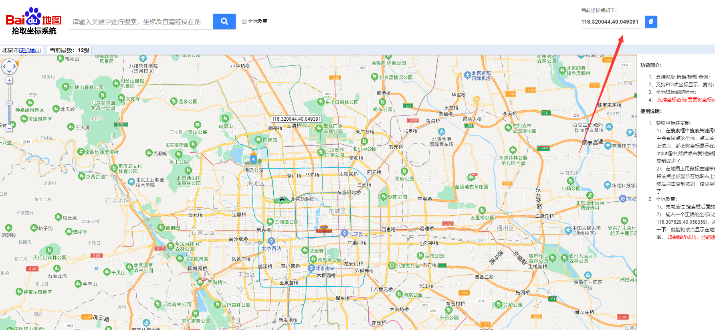715x330 pixels.
Task: Click the 百望山 green marker
Action: pyautogui.click(x=225, y=118)
